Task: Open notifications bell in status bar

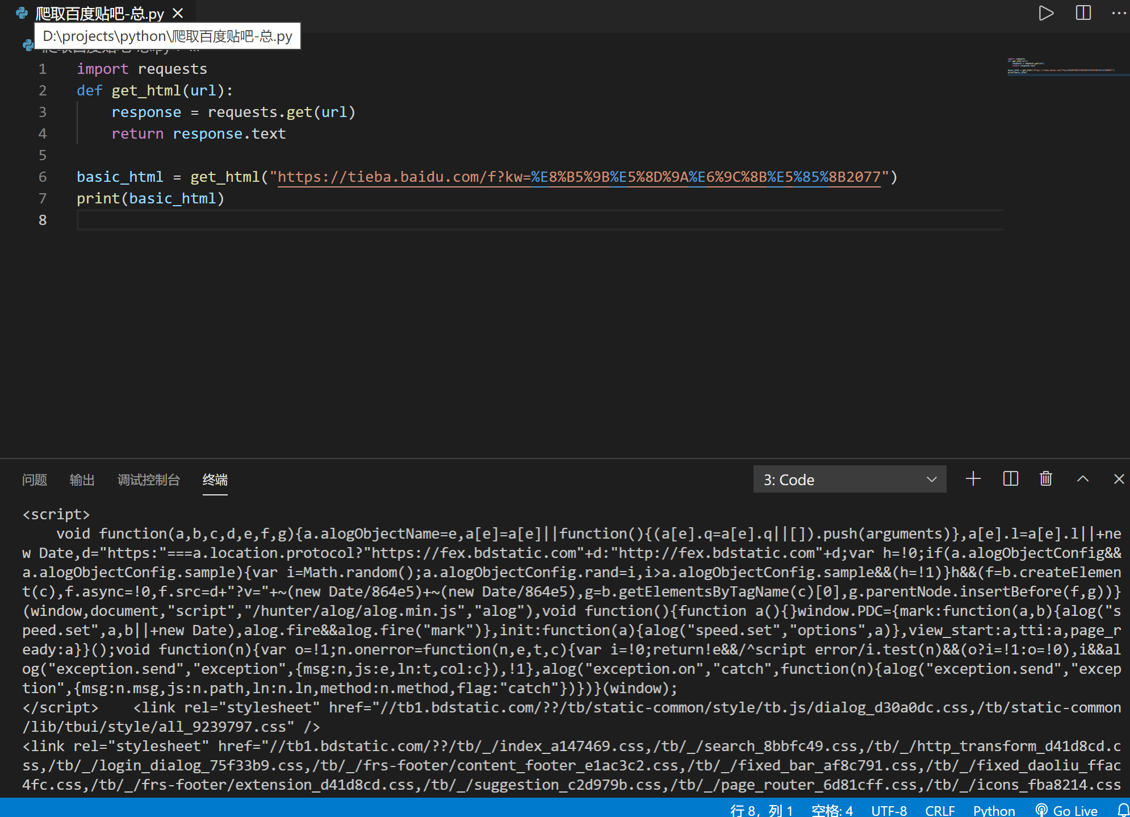Action: tap(1123, 810)
